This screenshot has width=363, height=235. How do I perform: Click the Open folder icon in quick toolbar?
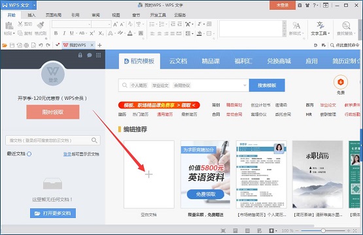click(5, 45)
